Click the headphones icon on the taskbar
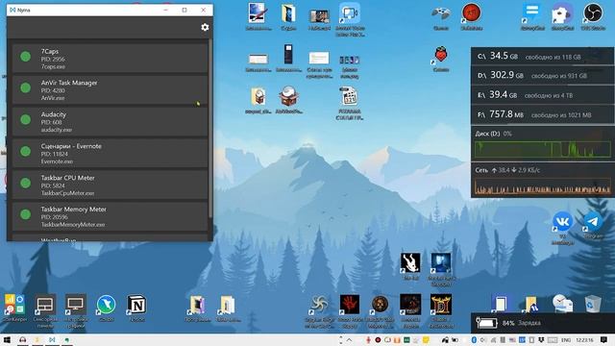 click(x=23, y=340)
